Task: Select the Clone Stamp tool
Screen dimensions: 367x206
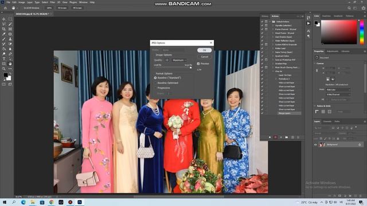Action: [10, 39]
